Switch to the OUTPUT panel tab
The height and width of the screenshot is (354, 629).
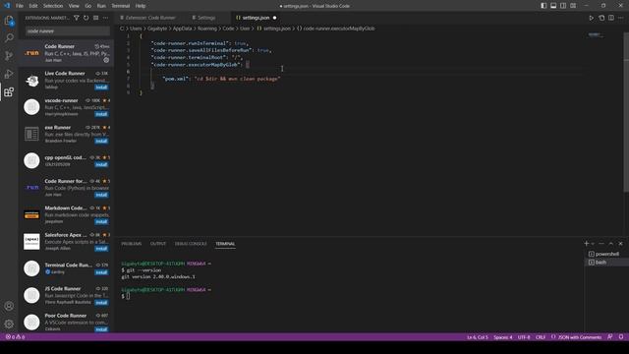point(157,244)
